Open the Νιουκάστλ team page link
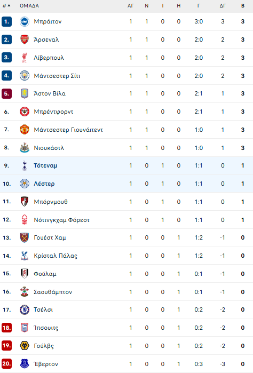The width and height of the screenshot is (253, 373). pos(49,148)
